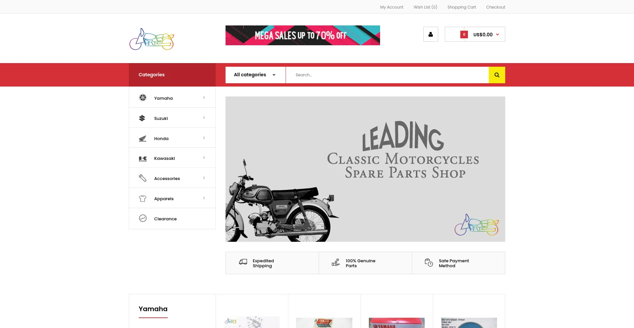Select Suzuki in categories menu
Screen dimensions: 634x328
coord(161,118)
